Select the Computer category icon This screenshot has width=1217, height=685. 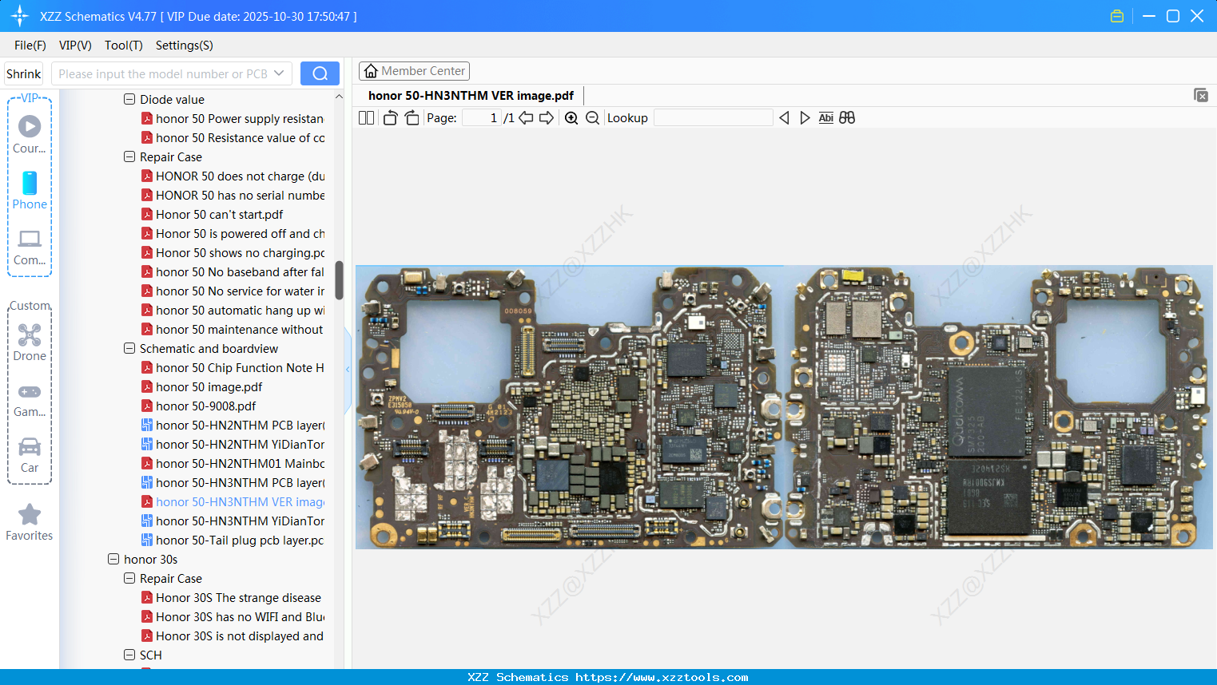click(x=30, y=247)
